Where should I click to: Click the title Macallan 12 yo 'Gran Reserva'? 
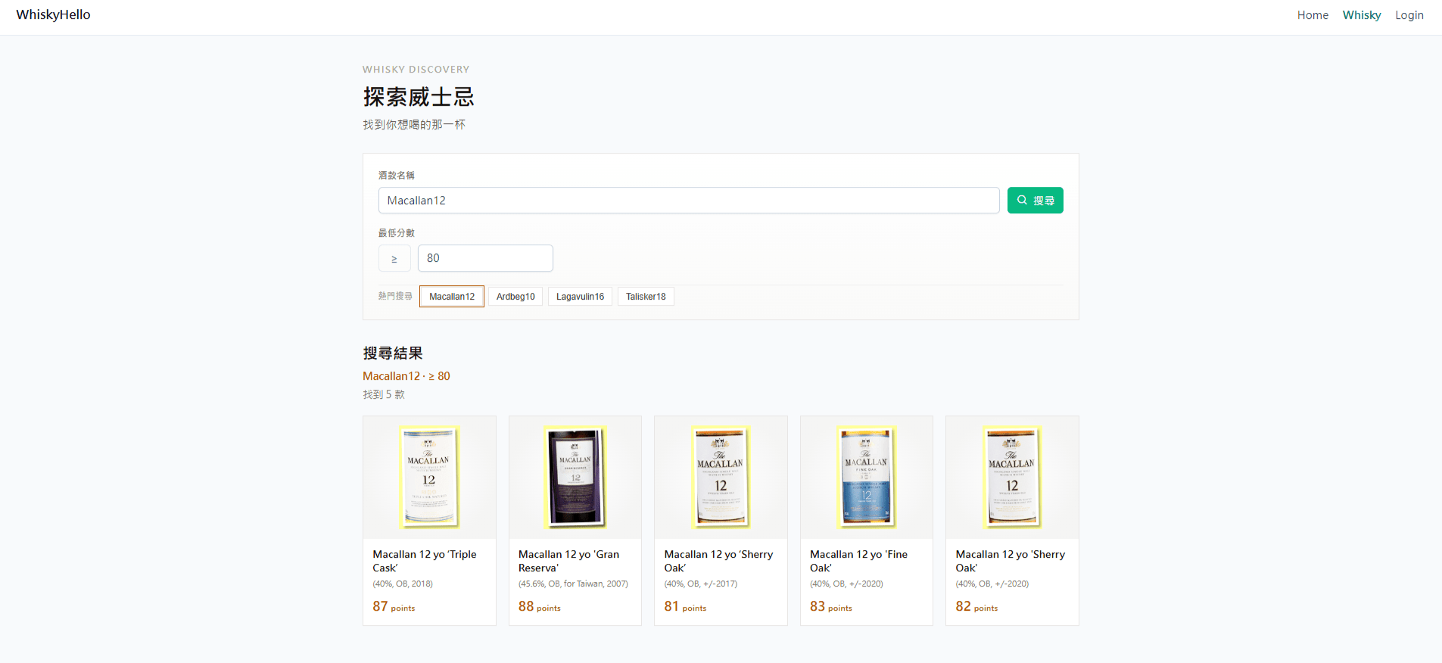(569, 561)
